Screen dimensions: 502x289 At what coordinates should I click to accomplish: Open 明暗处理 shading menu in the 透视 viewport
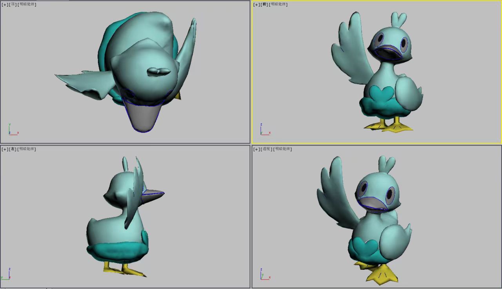click(x=283, y=149)
